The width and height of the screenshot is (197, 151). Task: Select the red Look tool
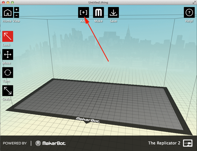tap(7, 36)
